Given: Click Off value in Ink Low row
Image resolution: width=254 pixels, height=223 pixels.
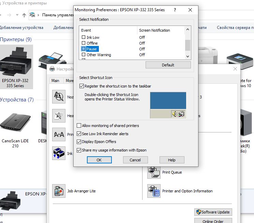Looking at the screenshot, I should pos(142,37).
